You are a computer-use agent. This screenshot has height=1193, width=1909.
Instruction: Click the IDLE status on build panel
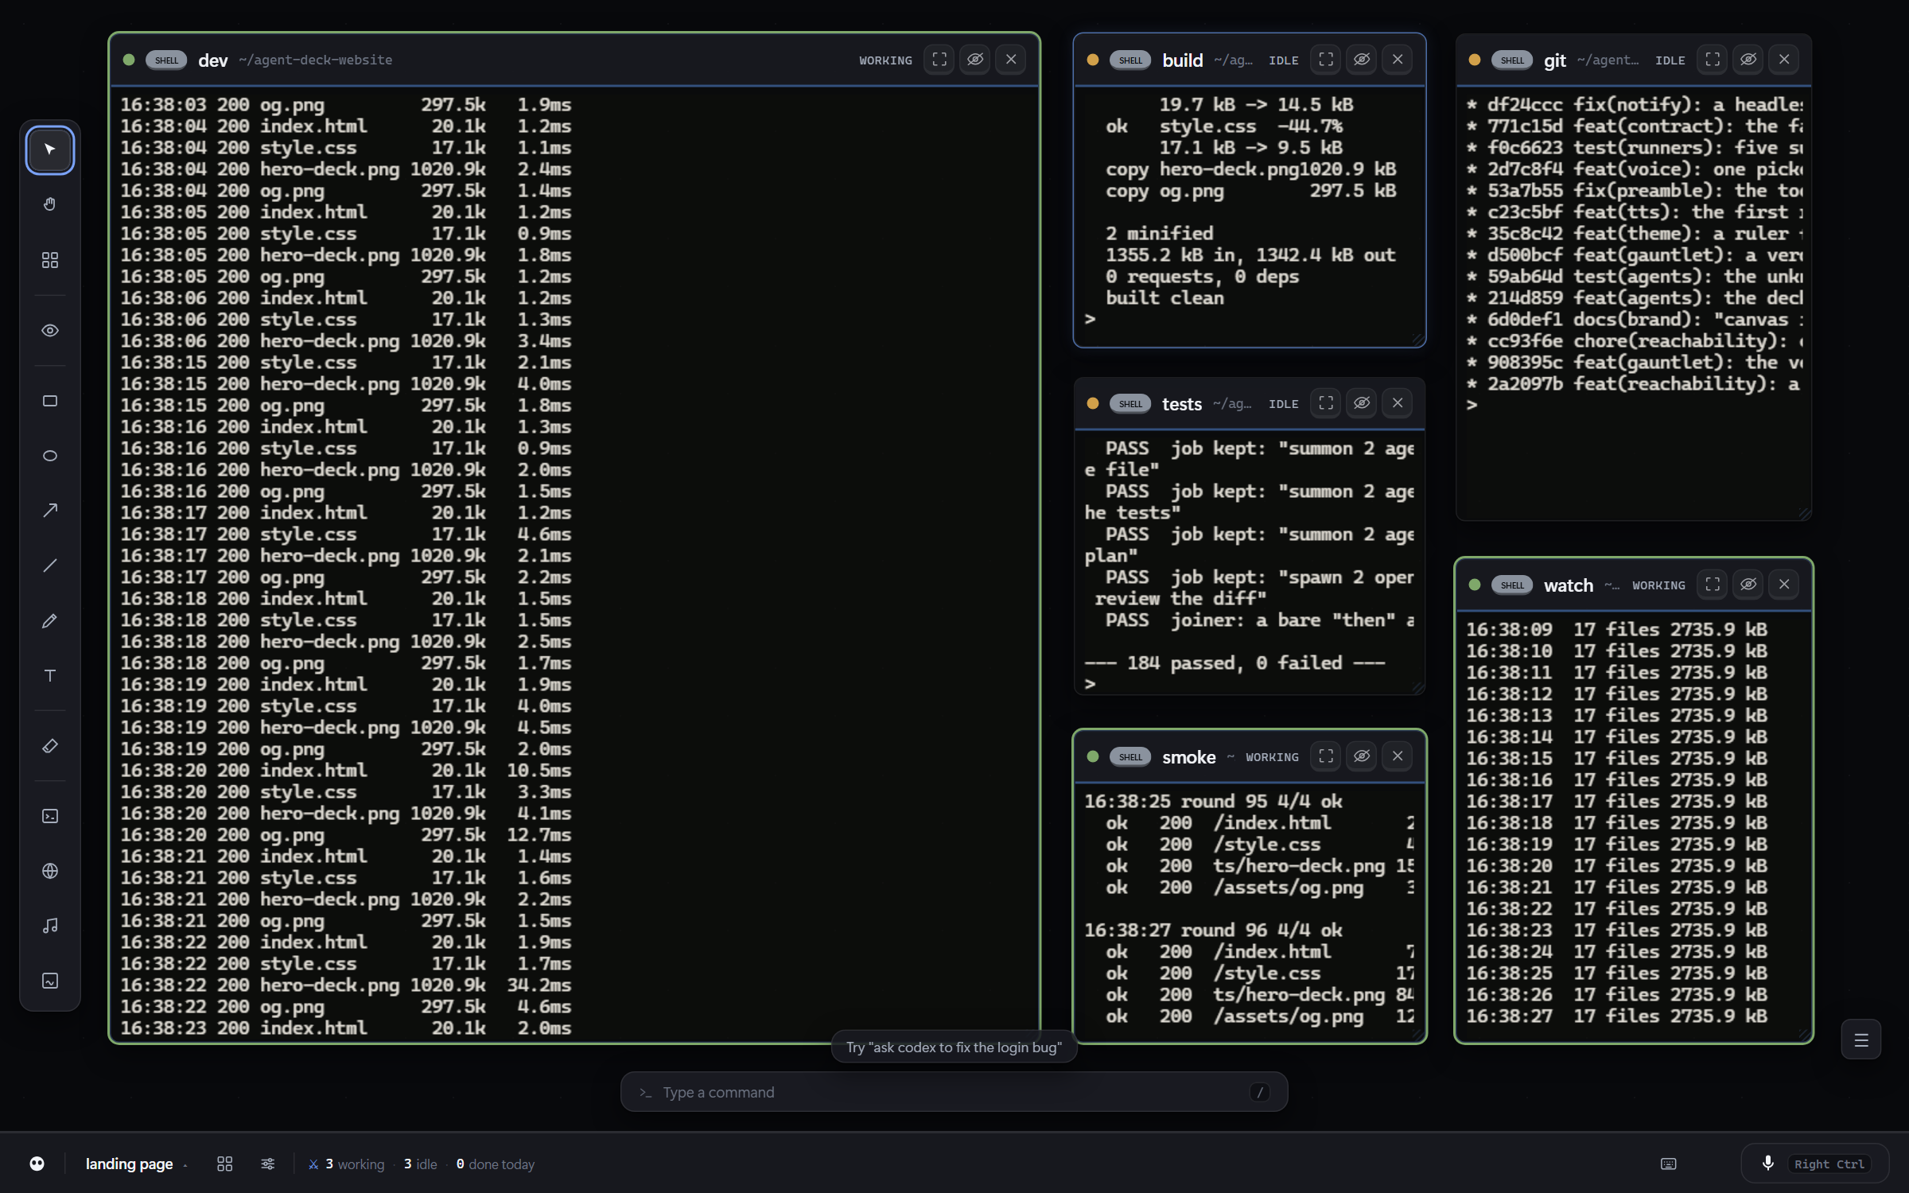pos(1283,60)
